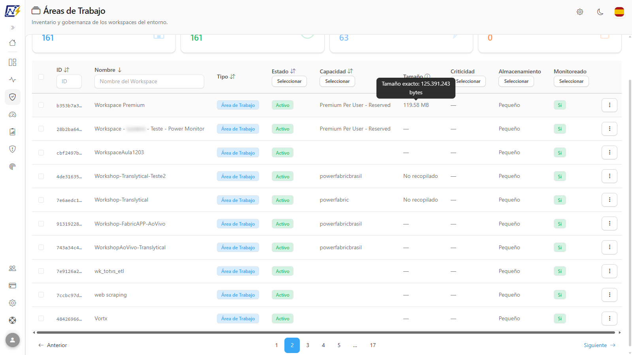Go to page 4 of the pagination
Image resolution: width=632 pixels, height=355 pixels.
(x=323, y=345)
